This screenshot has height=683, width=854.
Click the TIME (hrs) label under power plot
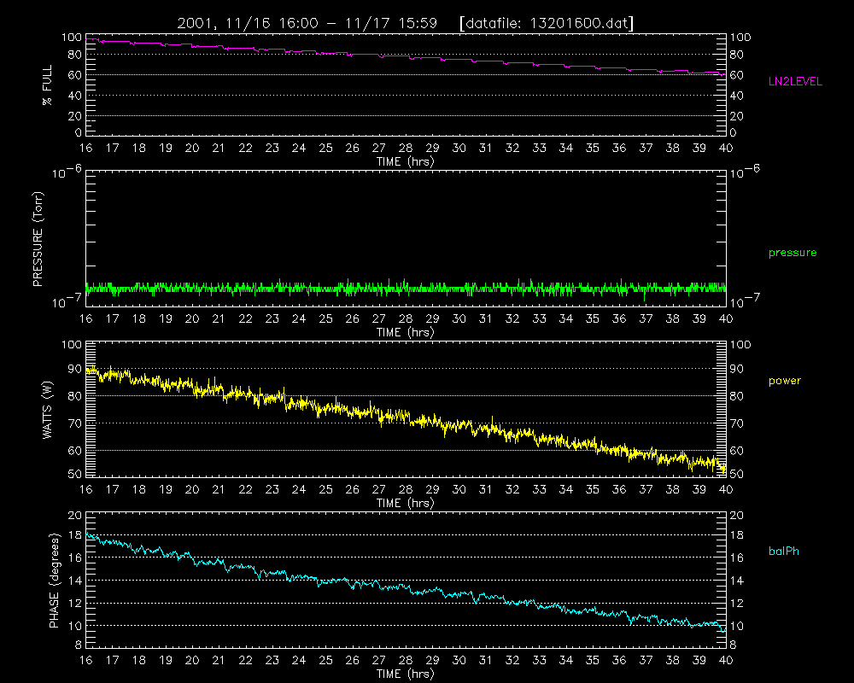pyautogui.click(x=405, y=503)
